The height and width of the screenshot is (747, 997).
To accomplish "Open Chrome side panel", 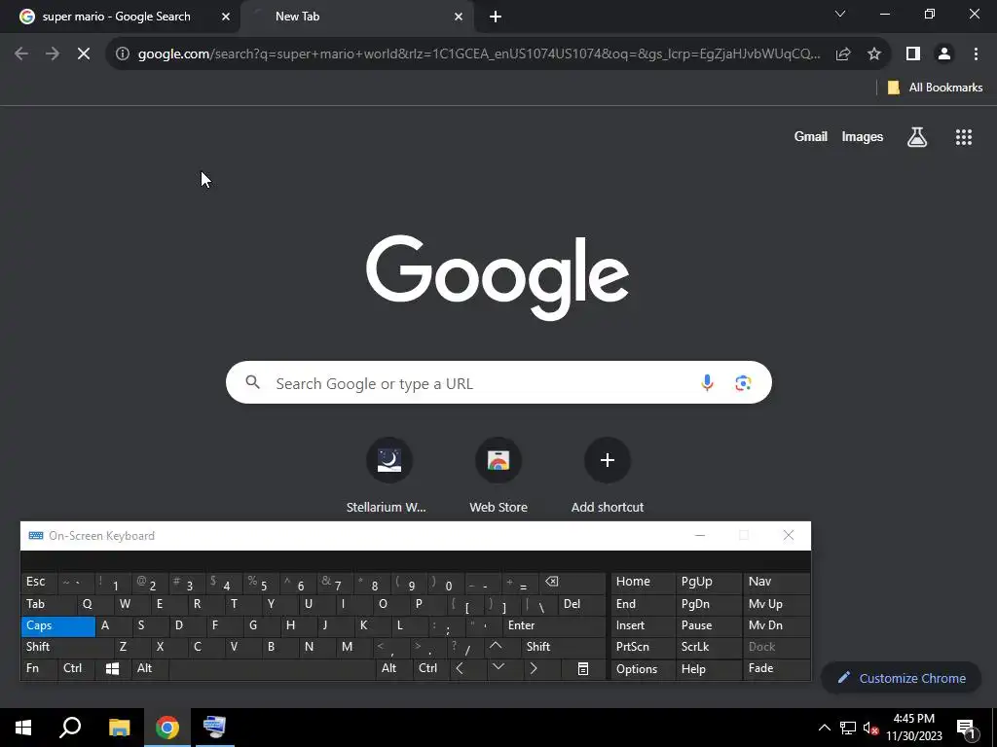I will click(x=913, y=54).
